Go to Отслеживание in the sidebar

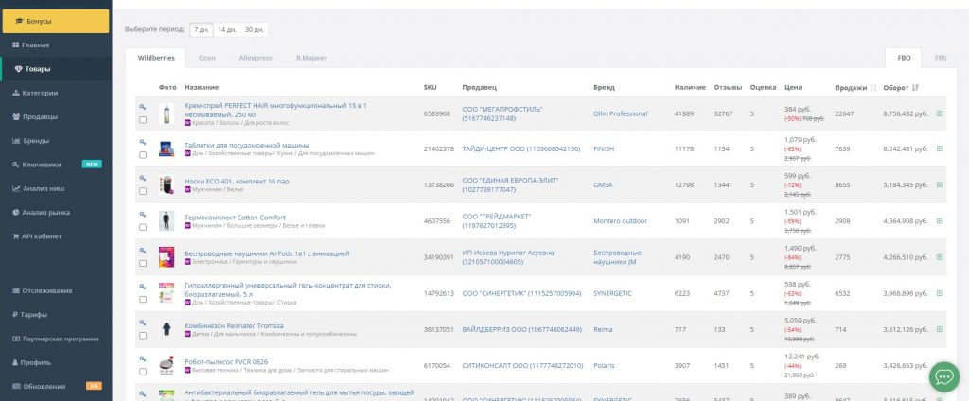coord(47,290)
